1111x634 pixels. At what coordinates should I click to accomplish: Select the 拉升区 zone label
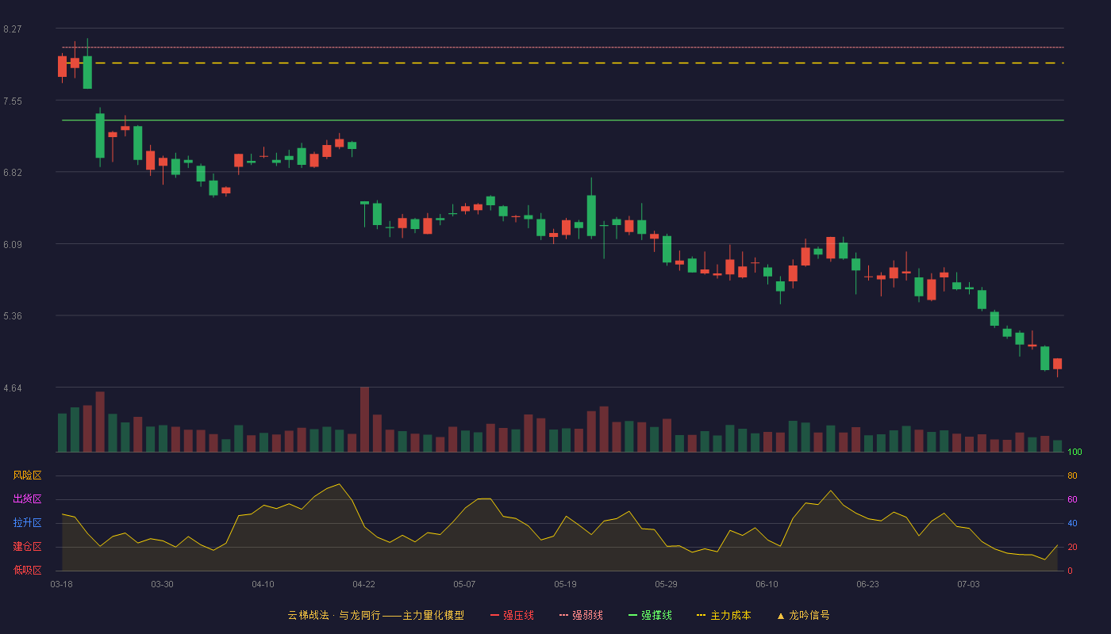[x=27, y=523]
